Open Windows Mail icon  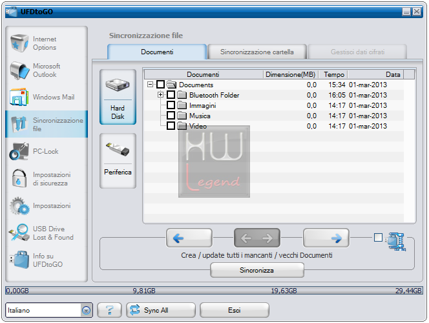tap(19, 97)
